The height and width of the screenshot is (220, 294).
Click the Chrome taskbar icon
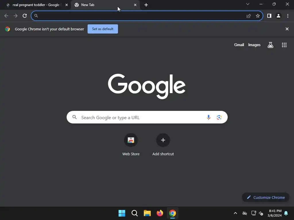(x=173, y=213)
